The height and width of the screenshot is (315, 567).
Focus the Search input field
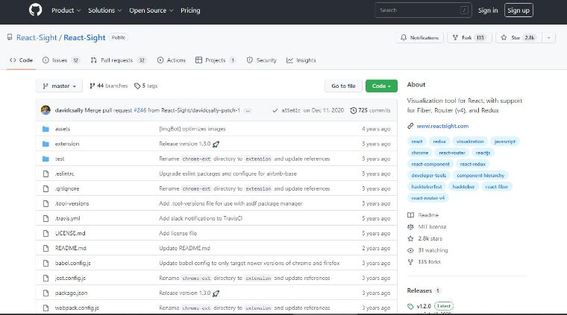point(423,10)
